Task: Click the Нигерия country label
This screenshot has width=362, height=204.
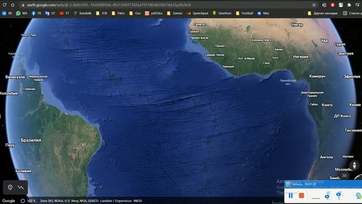Action: coord(300,57)
